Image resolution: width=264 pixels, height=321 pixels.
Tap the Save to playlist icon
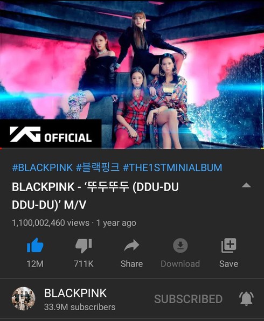[229, 245]
